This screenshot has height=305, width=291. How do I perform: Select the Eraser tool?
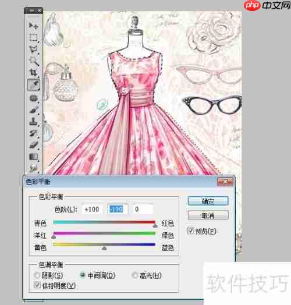click(x=34, y=145)
